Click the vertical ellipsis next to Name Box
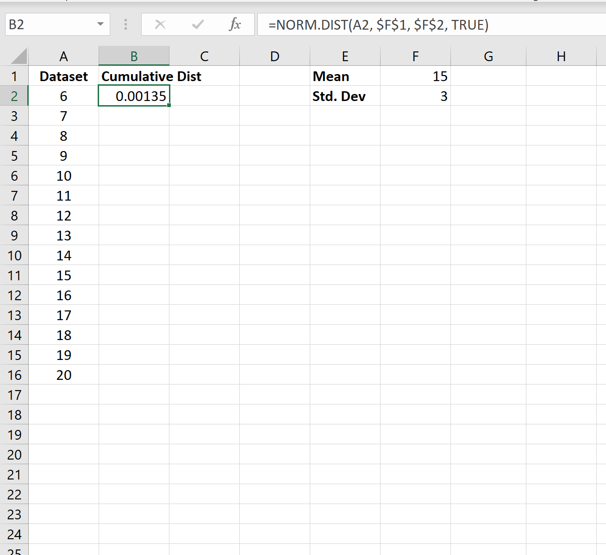Screen dimensions: 606x555 125,25
